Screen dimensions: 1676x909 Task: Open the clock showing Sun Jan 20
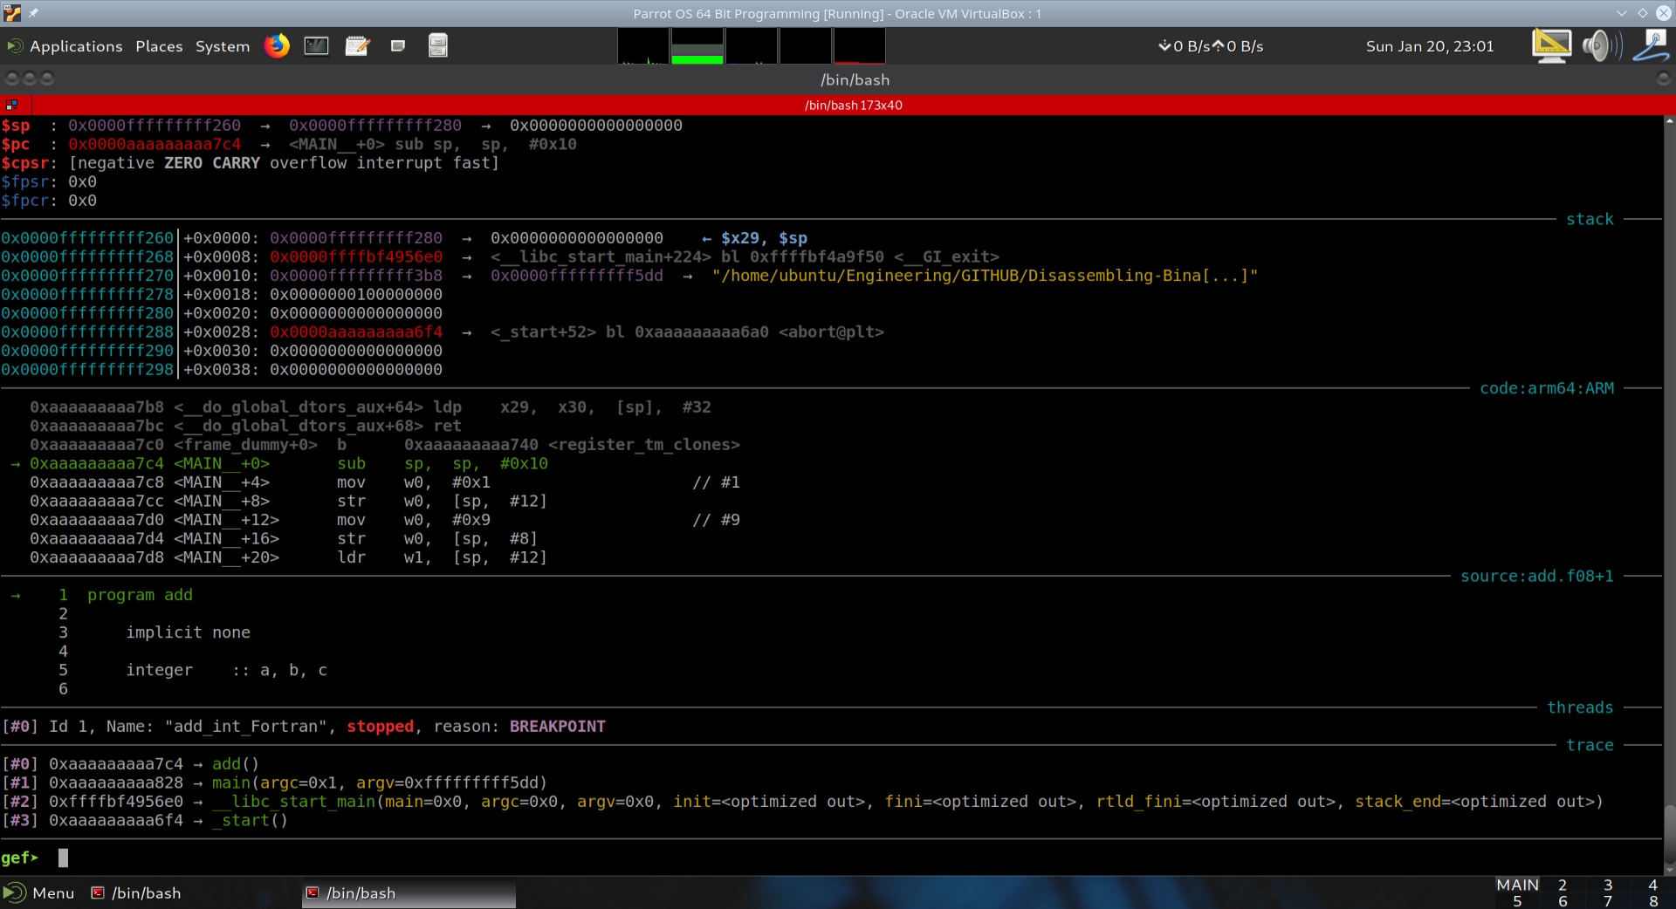[1430, 46]
